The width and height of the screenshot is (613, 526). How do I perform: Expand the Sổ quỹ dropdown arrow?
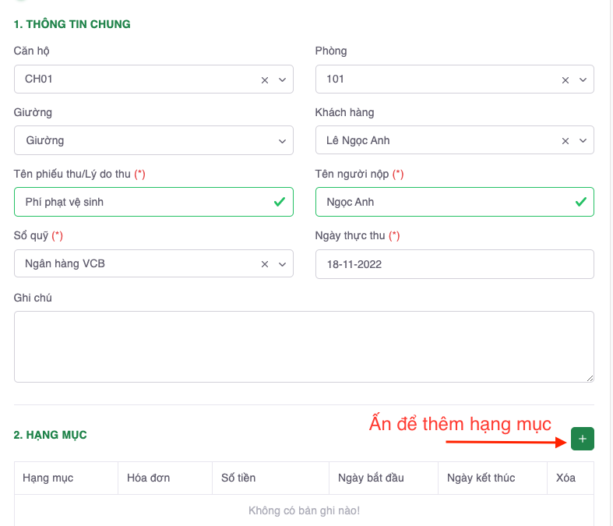click(x=282, y=264)
